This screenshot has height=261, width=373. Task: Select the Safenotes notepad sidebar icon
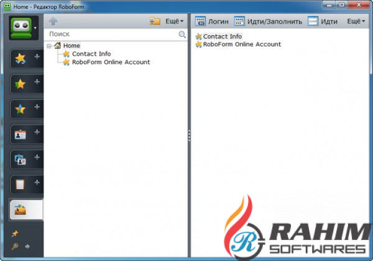click(20, 185)
